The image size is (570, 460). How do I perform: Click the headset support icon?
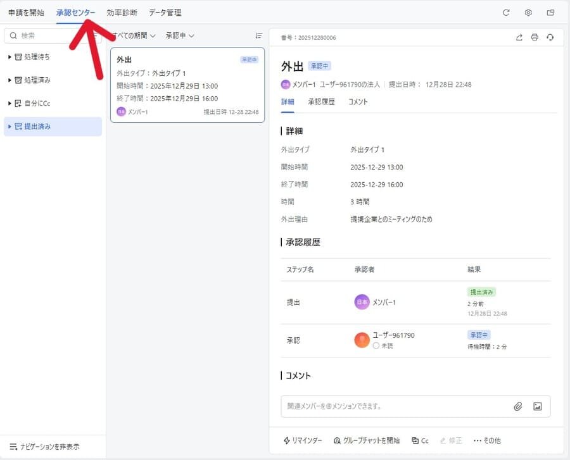[550, 37]
